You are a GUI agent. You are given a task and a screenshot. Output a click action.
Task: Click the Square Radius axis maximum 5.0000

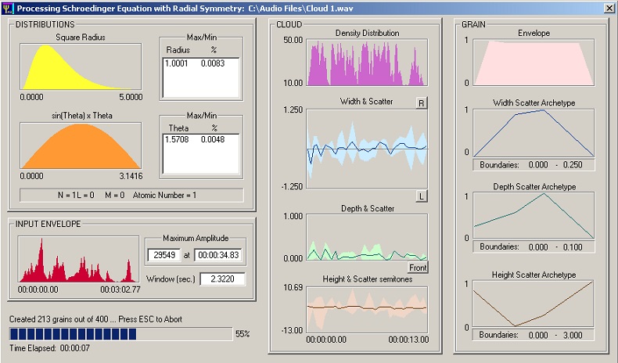point(131,97)
